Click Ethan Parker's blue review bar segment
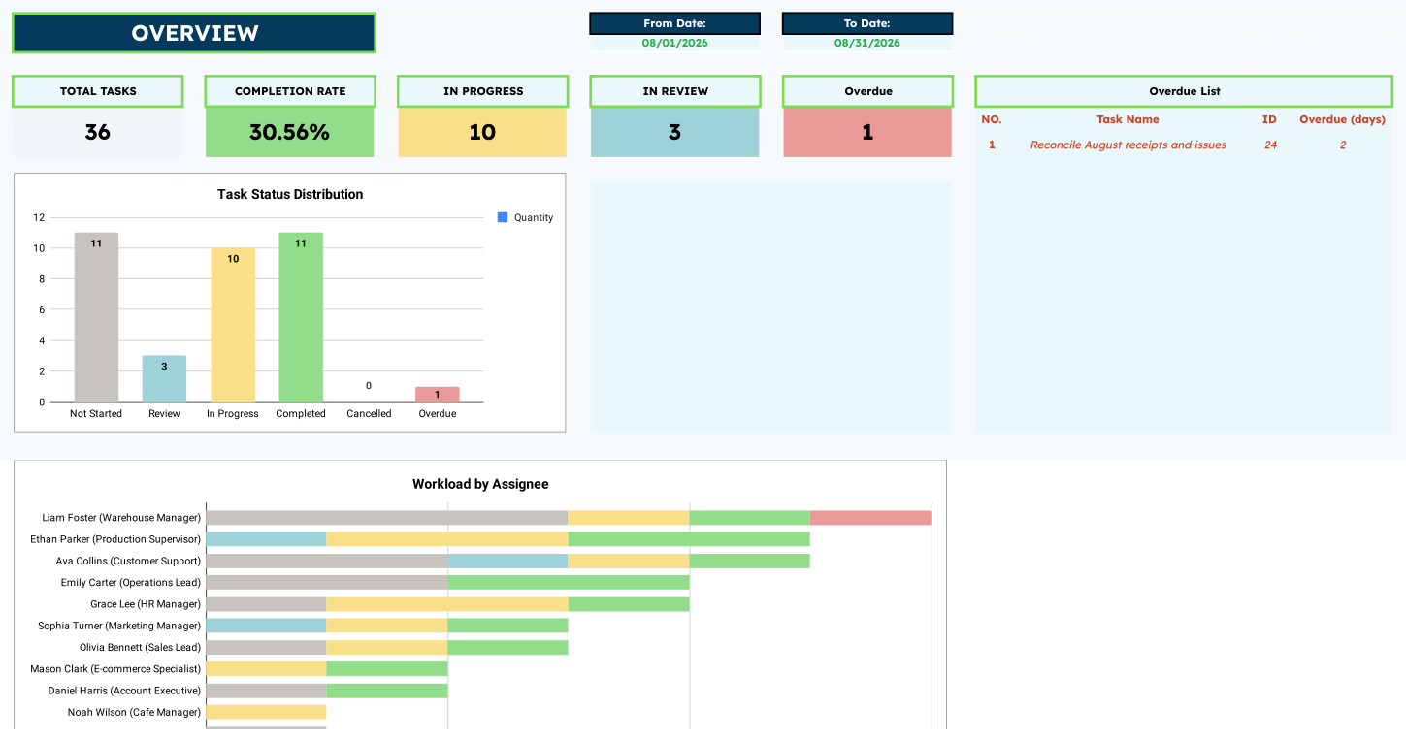 [266, 539]
